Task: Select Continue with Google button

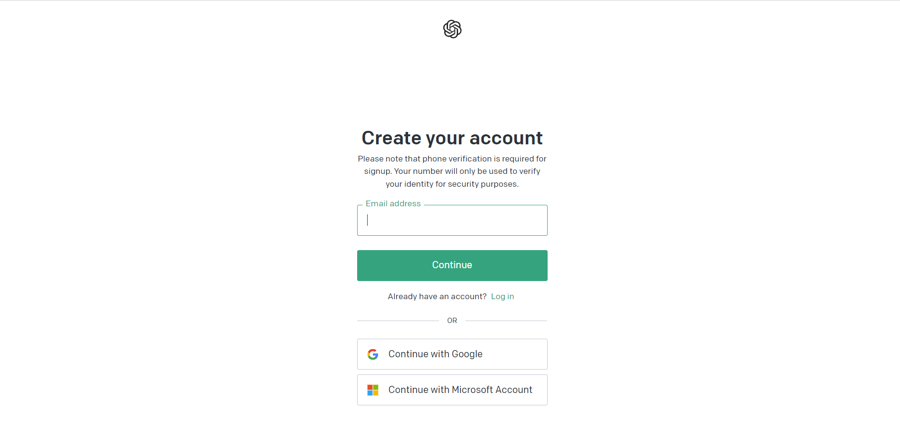Action: point(452,354)
